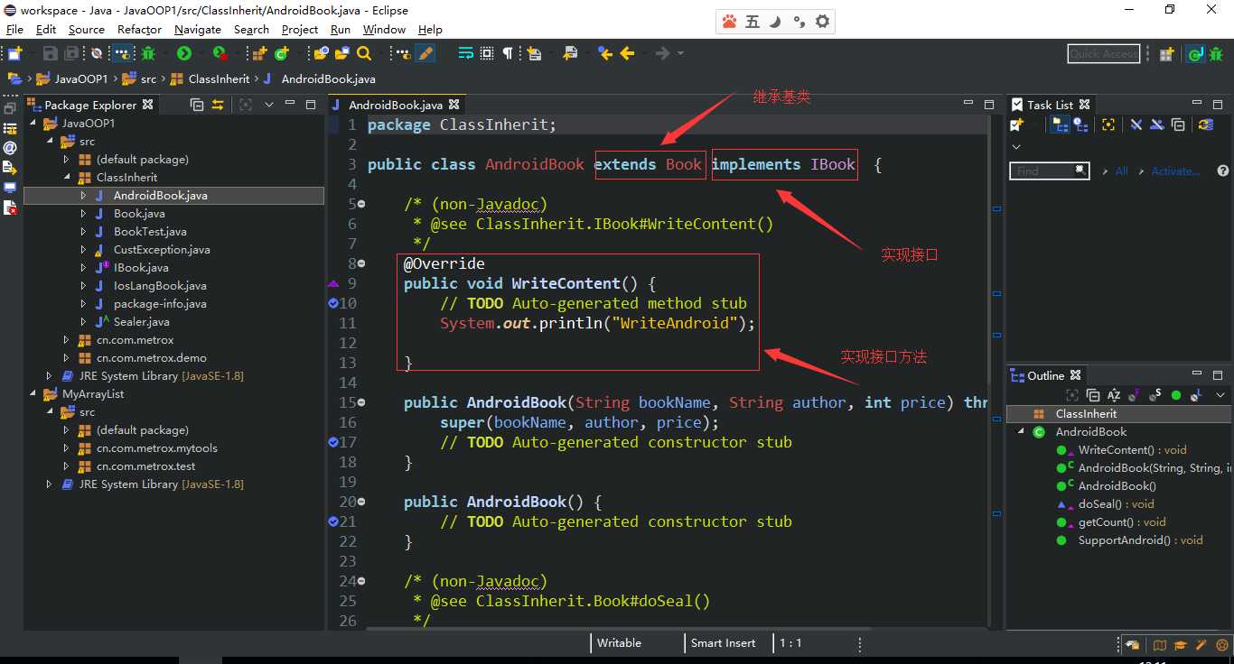This screenshot has width=1234, height=664.
Task: Select IBook.java in Package Explorer
Action: coord(141,268)
